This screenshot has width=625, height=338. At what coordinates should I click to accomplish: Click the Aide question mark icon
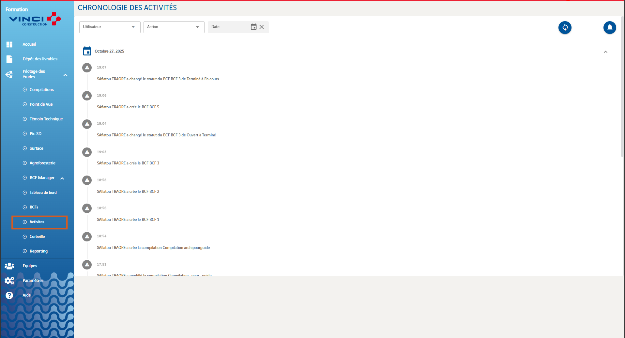[x=9, y=295]
